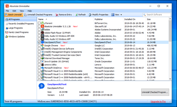
Task: Click the vertical scrollbar thumb
Action: point(170,31)
